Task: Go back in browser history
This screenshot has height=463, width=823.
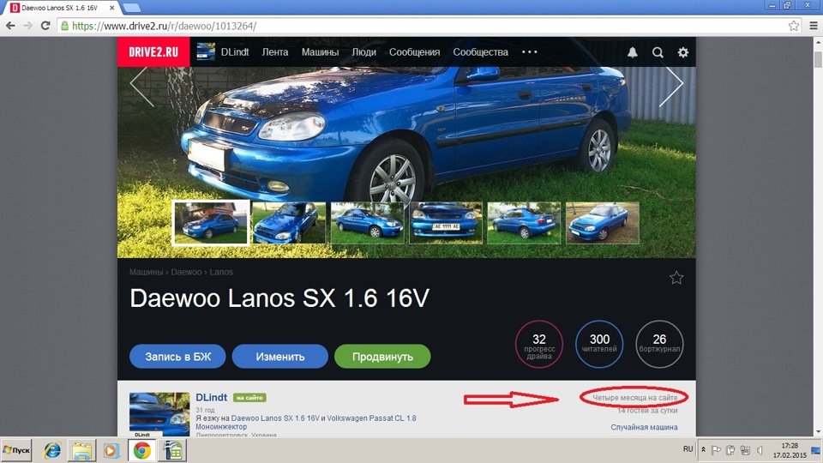Action: [10, 26]
